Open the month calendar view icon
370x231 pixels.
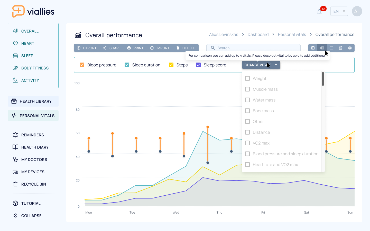click(341, 48)
